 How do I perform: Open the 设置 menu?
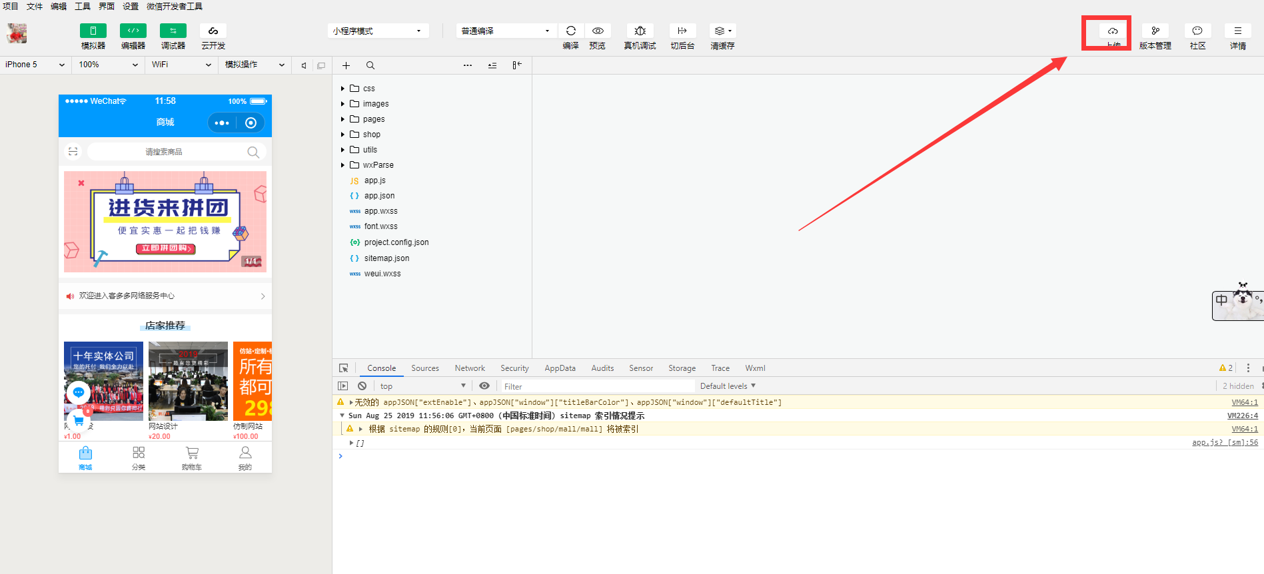(x=131, y=6)
